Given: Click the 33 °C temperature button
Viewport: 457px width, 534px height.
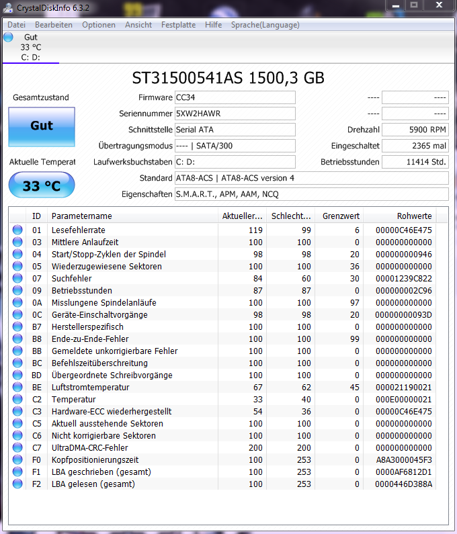Looking at the screenshot, I should coord(42,185).
